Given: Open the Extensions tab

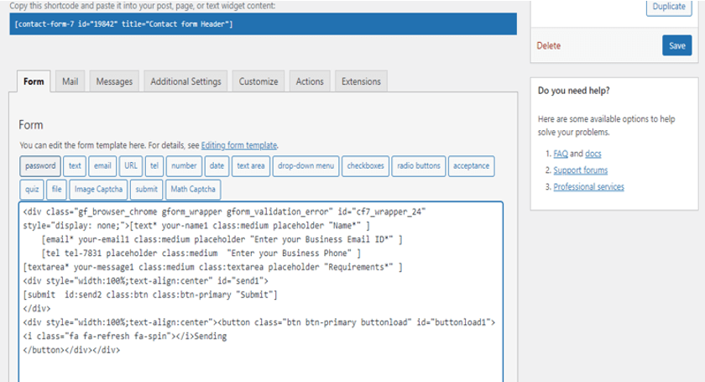Looking at the screenshot, I should pos(361,81).
